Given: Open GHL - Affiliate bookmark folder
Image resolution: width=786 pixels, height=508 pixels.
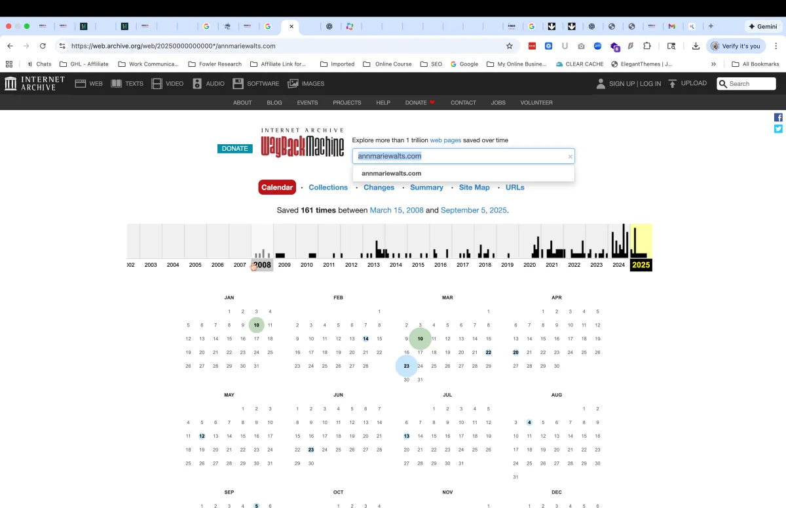Looking at the screenshot, I should click(84, 64).
